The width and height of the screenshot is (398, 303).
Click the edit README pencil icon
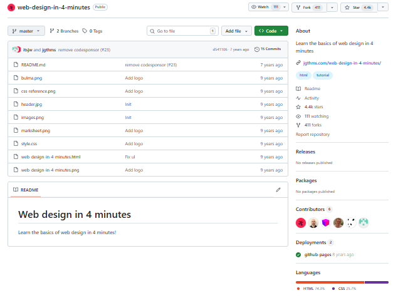pyautogui.click(x=278, y=190)
